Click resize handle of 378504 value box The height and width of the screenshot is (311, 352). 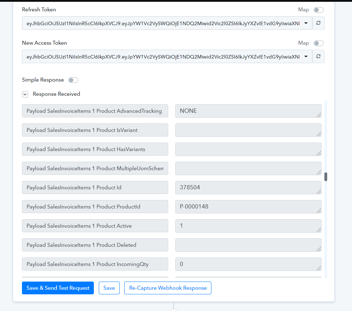(x=319, y=191)
